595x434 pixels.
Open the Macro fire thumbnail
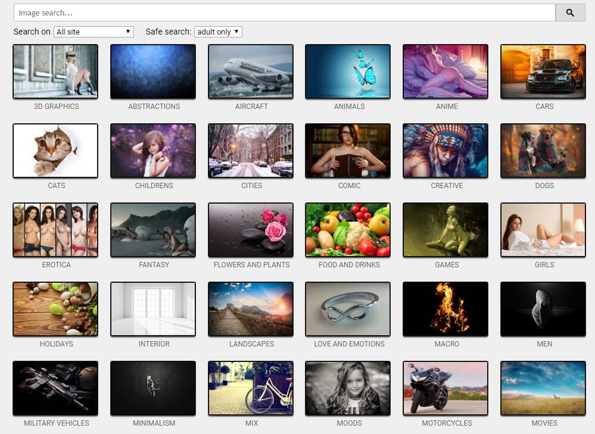coord(446,309)
